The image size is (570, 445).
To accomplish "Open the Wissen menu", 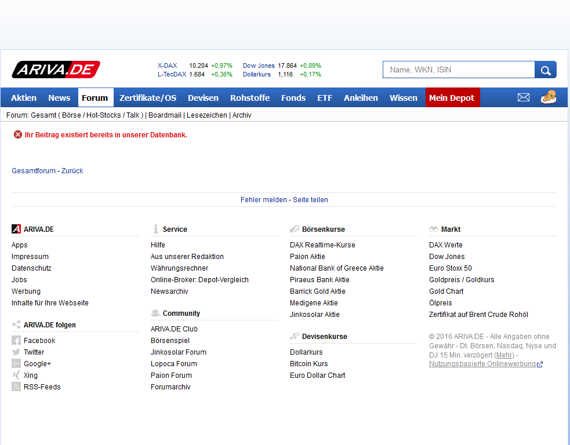I will (x=404, y=98).
